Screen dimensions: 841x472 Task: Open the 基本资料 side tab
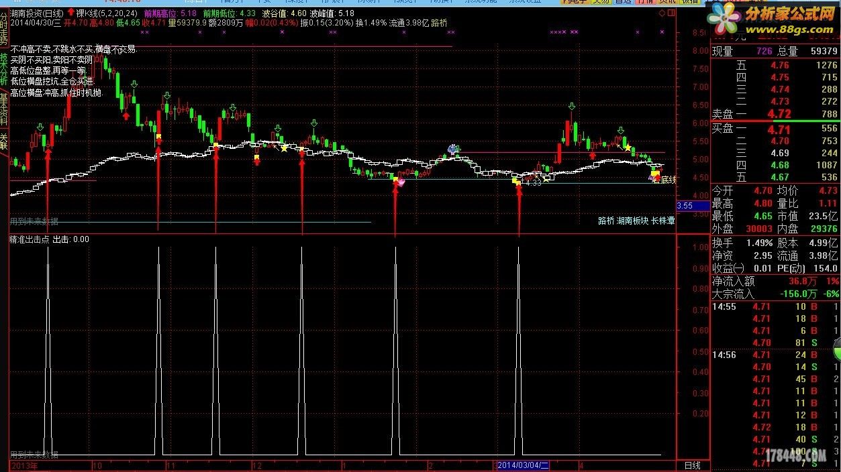coord(4,110)
